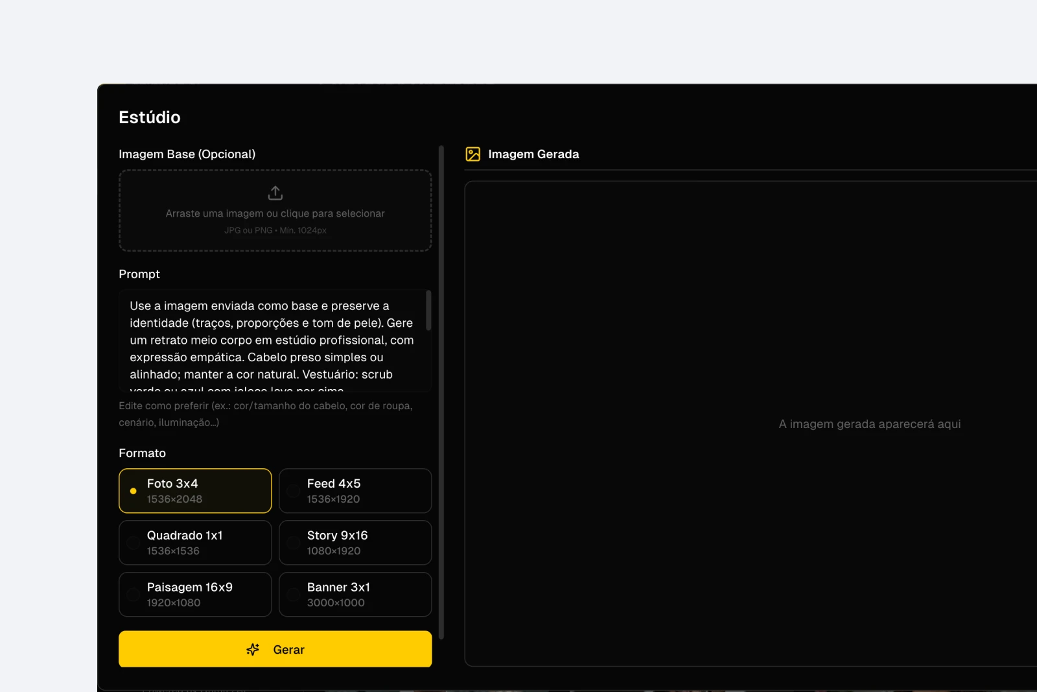This screenshot has width=1037, height=692.
Task: Click the Imagem Base (Opcional) label
Action: pos(187,154)
